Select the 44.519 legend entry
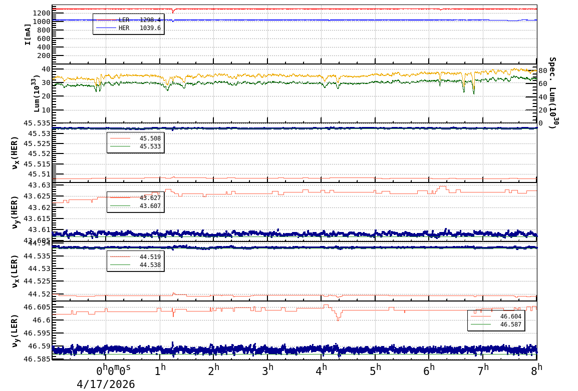 pos(150,257)
